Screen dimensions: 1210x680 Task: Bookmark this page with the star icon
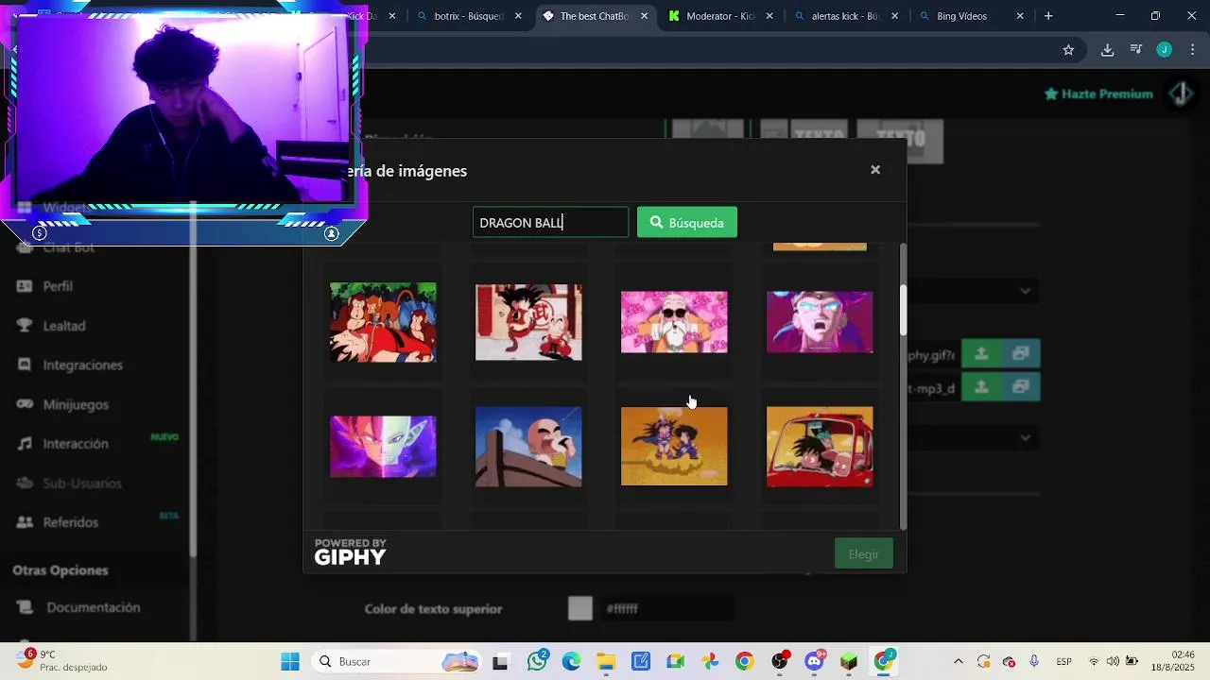click(x=1068, y=50)
